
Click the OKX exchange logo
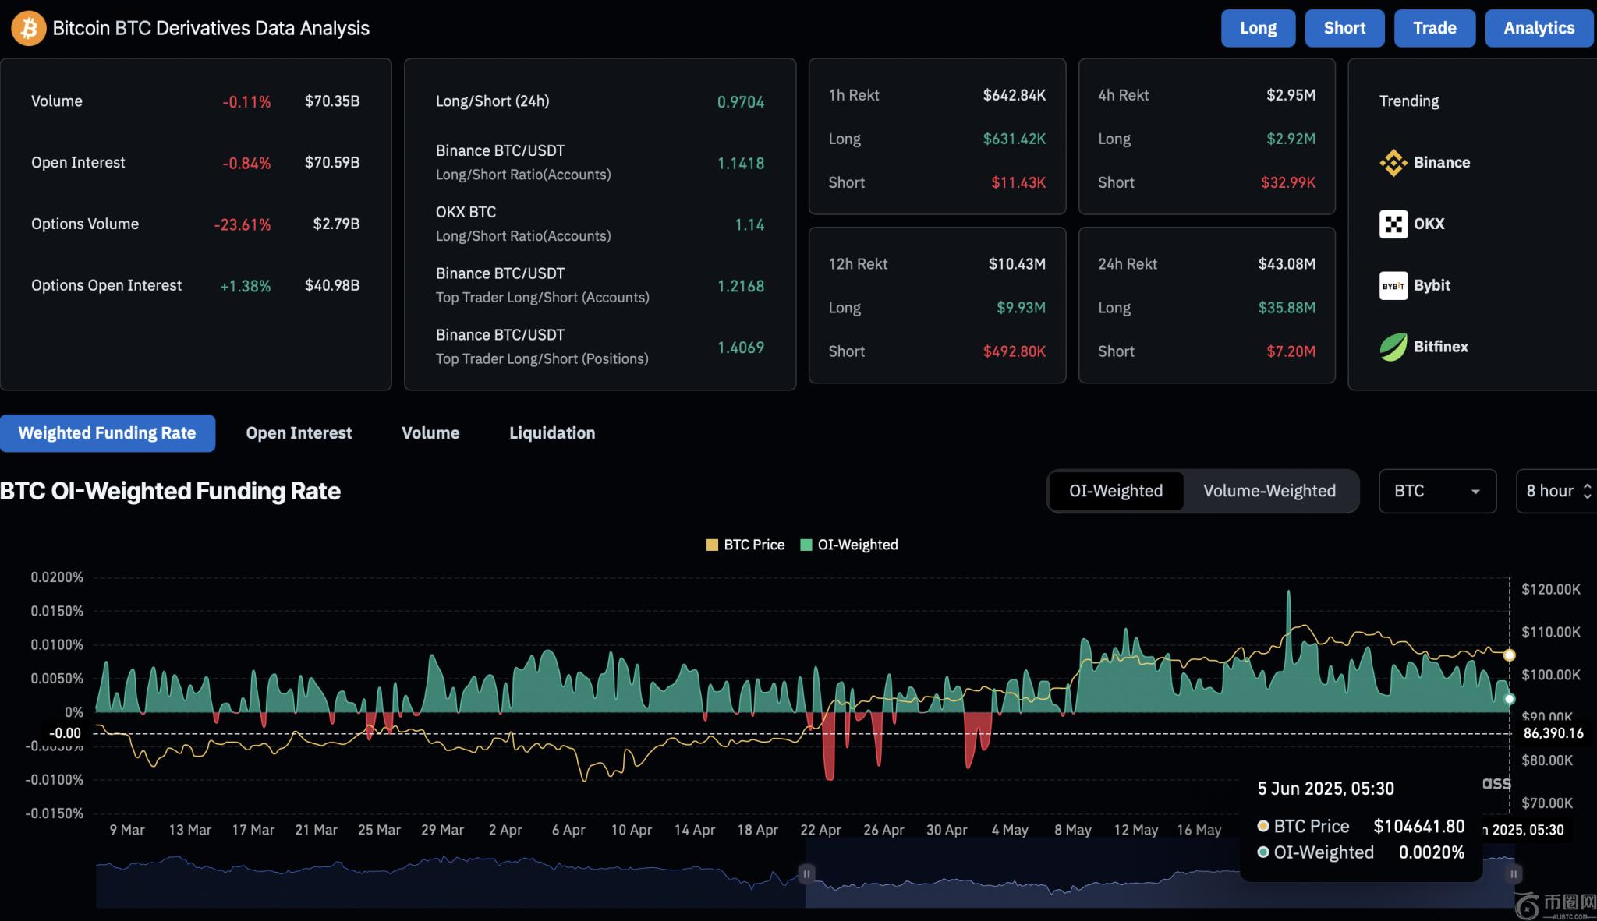(1393, 224)
